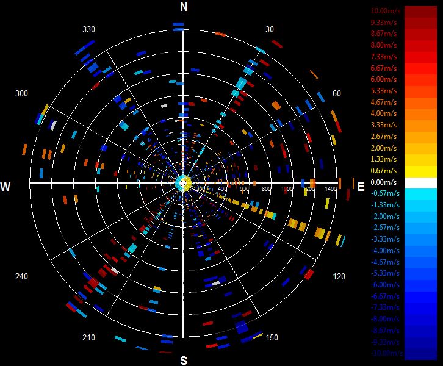Viewport: 443px width, 366px height.
Task: Click the 1400 range ring label
Action: (331, 188)
